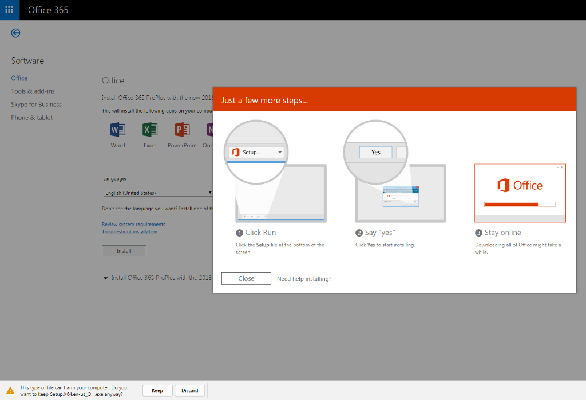The width and height of the screenshot is (586, 400).
Task: Close the Just a few more steps dialog
Action: click(246, 278)
